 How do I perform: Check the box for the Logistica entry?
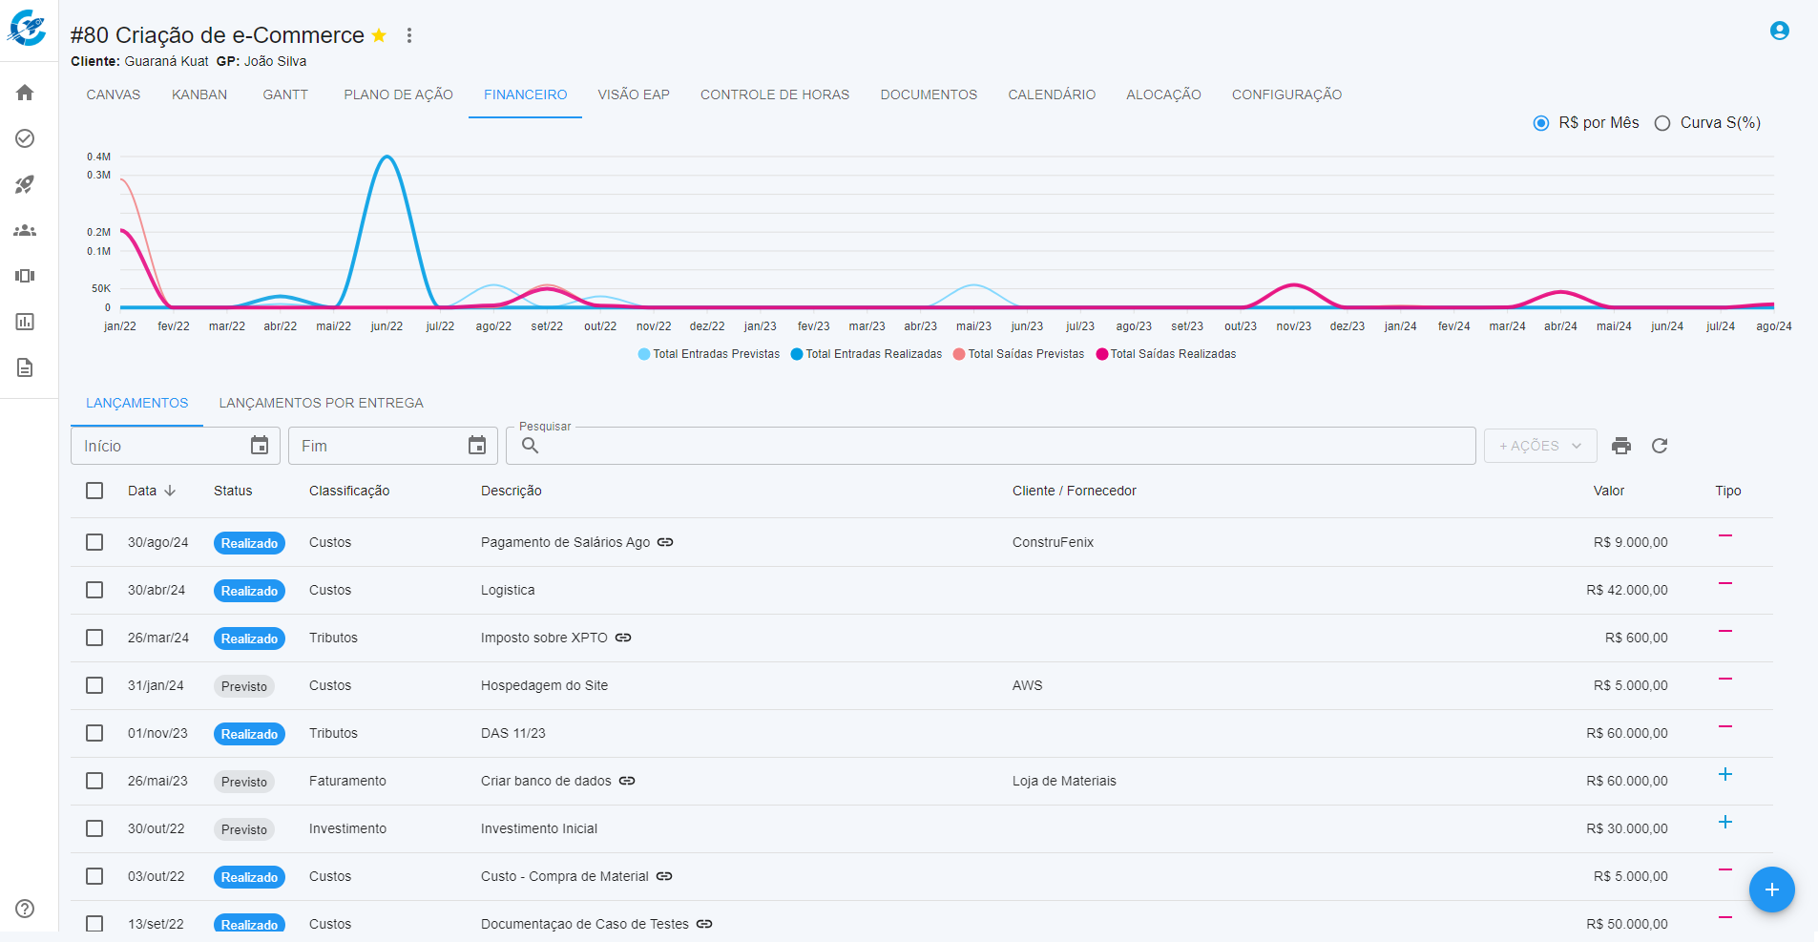coord(94,590)
